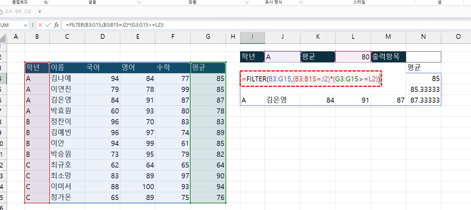The width and height of the screenshot is (471, 210).
Task: Select column C header
Action: [x=67, y=36]
